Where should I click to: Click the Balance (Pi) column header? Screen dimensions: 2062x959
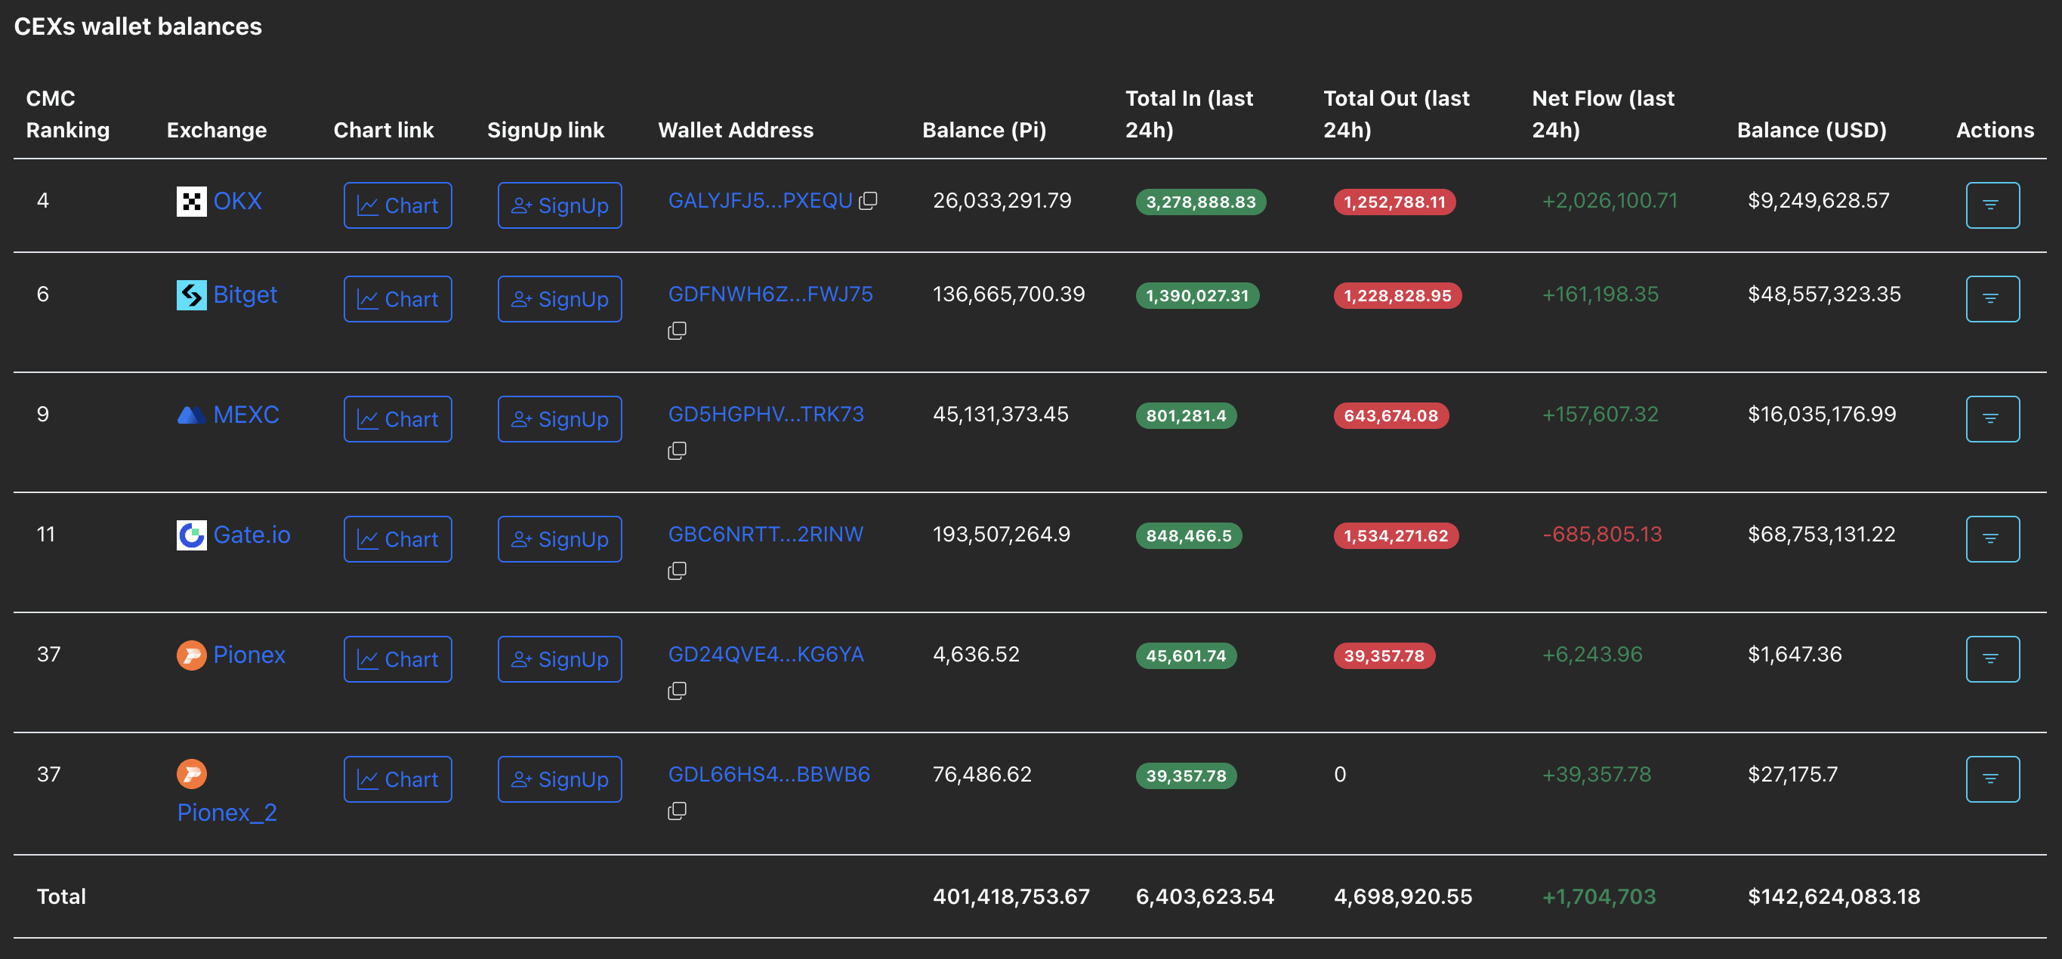click(983, 130)
